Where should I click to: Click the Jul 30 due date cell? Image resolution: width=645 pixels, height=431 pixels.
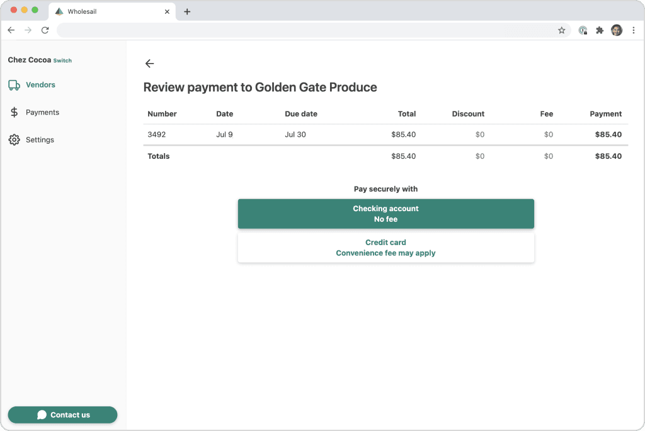tap(295, 135)
